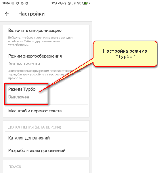The image size is (158, 173).
Task: Tap the Настройки page title
Action: coord(31,14)
